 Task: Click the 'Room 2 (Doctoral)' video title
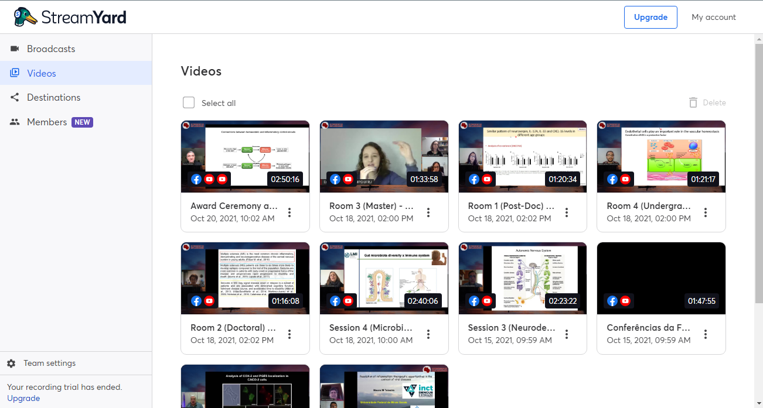click(x=234, y=328)
